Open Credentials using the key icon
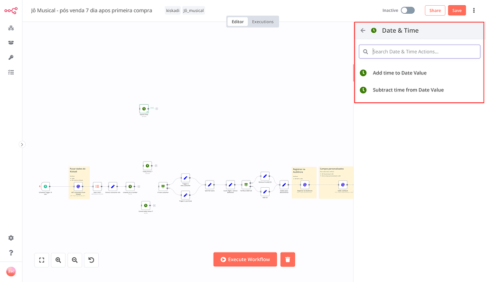 (10, 57)
